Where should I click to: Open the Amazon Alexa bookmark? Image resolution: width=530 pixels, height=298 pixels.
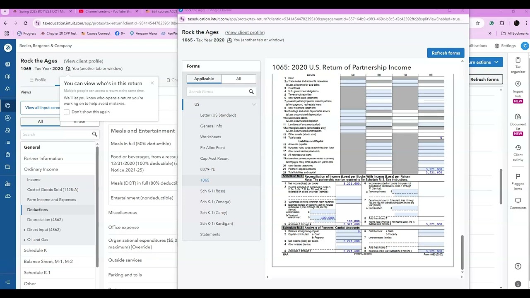pyautogui.click(x=143, y=34)
